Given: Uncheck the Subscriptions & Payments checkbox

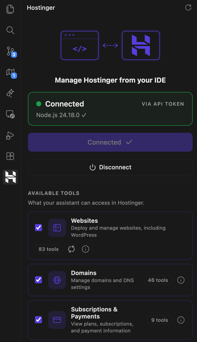Looking at the screenshot, I should click(39, 320).
